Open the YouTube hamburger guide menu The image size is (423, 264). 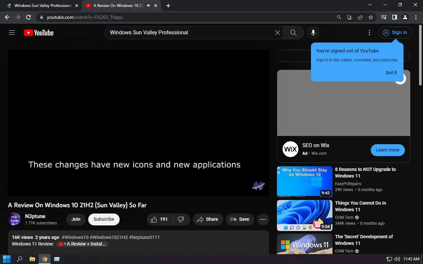(x=12, y=33)
